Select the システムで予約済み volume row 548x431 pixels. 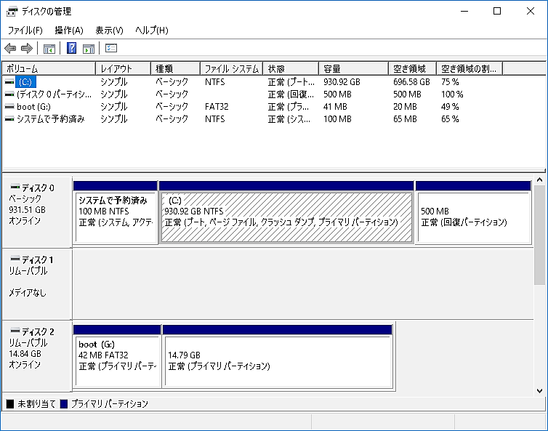coord(273,119)
